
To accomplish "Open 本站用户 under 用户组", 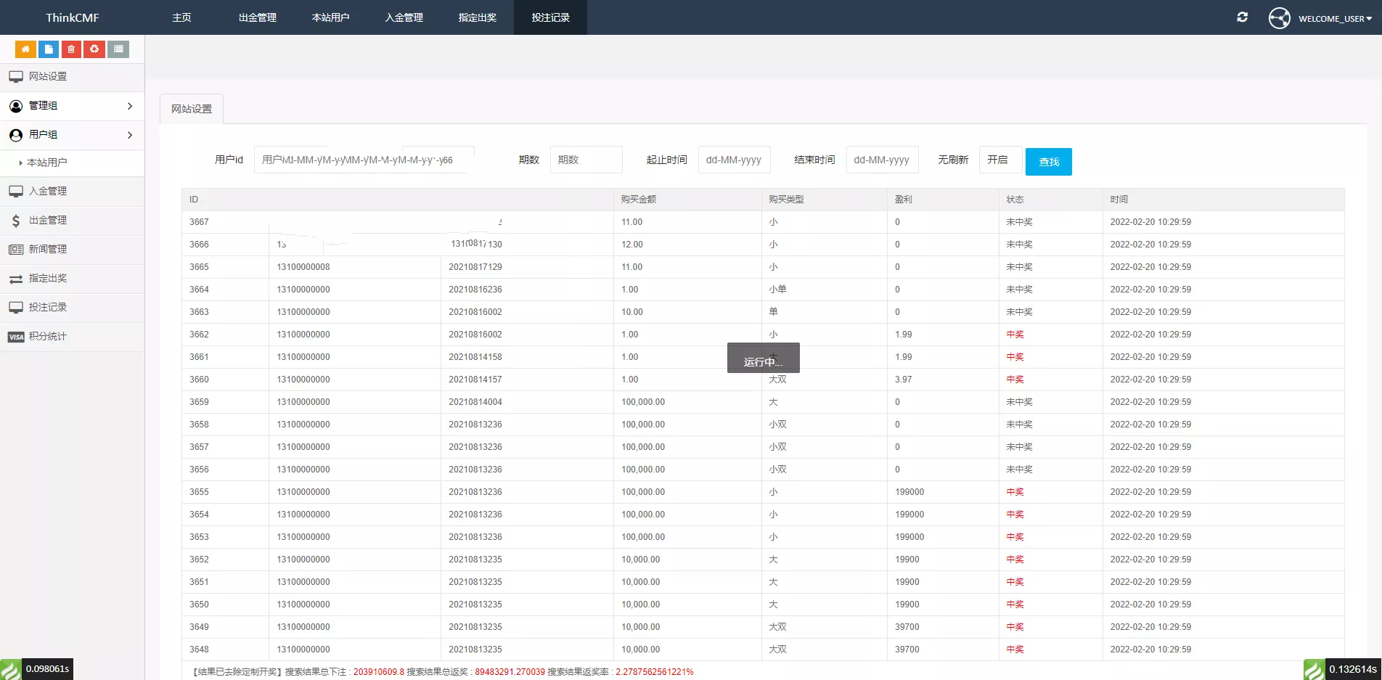I will 47,163.
